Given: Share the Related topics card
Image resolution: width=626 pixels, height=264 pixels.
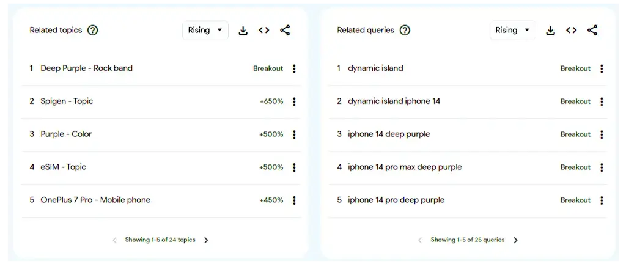Looking at the screenshot, I should click(x=285, y=31).
